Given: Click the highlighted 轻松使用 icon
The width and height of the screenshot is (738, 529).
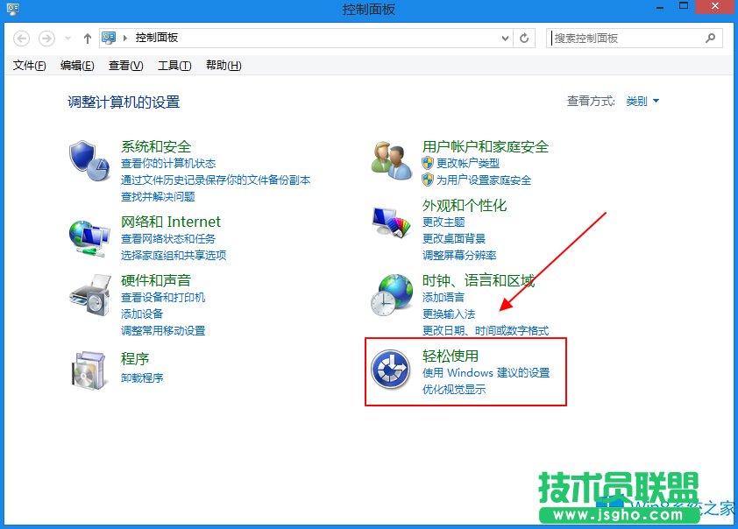Looking at the screenshot, I should coord(391,370).
